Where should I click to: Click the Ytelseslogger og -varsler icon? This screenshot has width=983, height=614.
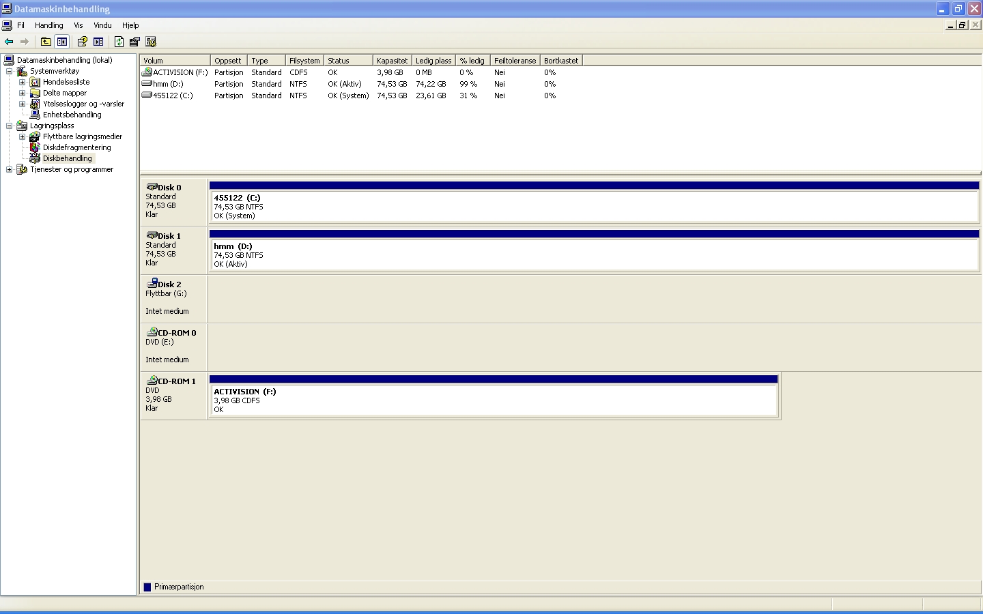(x=35, y=104)
